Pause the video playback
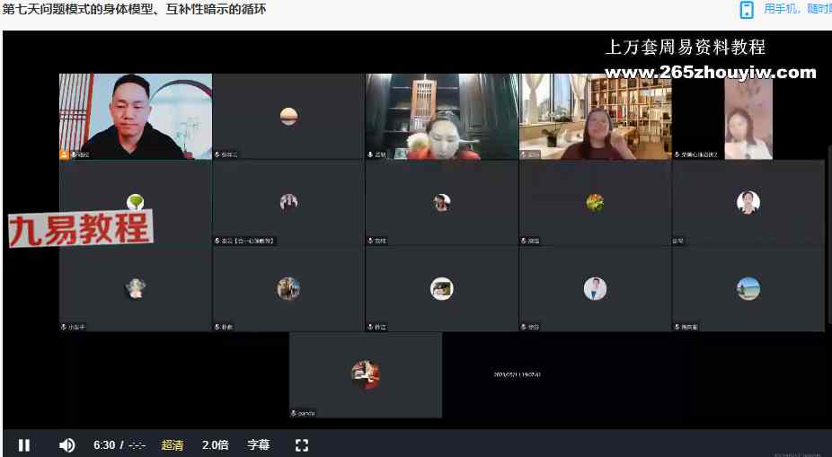 [x=24, y=444]
